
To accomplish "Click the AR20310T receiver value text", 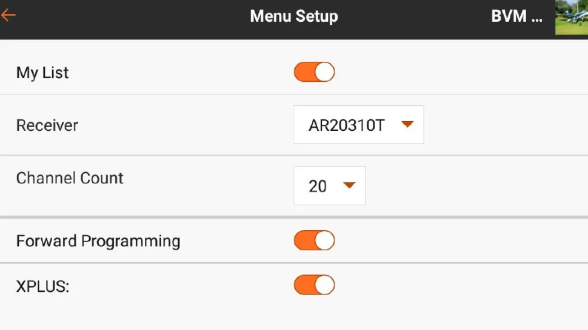I will coord(347,125).
